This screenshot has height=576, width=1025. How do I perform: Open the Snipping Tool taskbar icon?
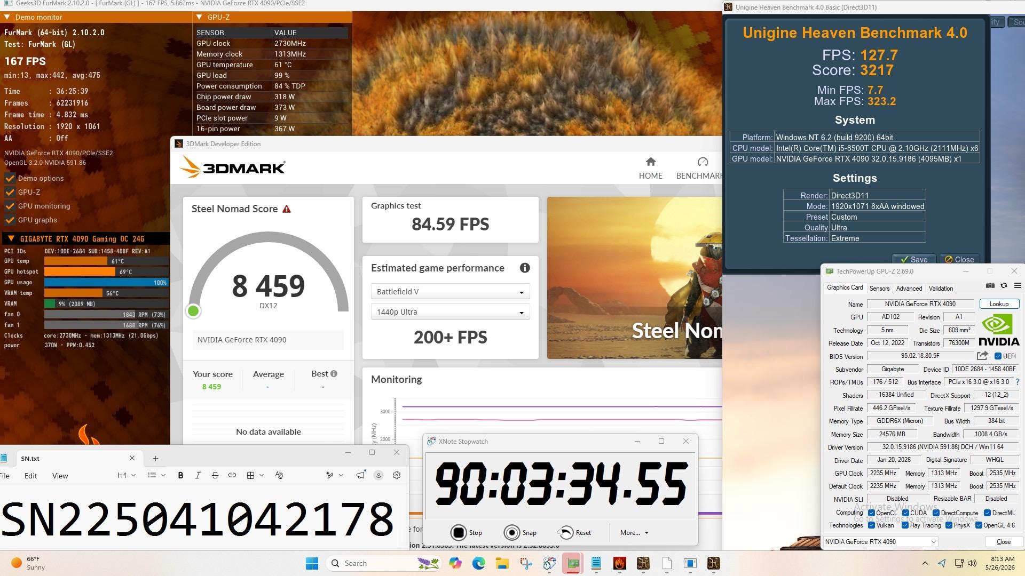point(526,563)
